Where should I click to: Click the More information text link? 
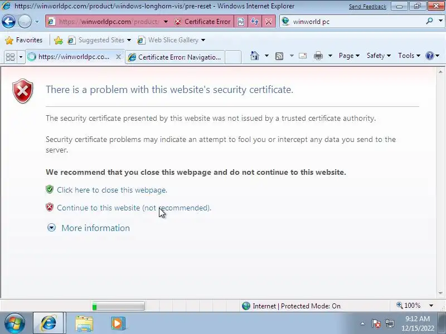95,228
